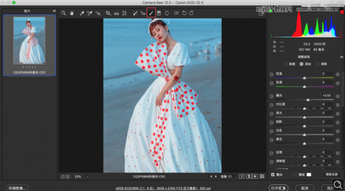Increase 黑色 with plus button
The width and height of the screenshot is (345, 191).
(338, 140)
